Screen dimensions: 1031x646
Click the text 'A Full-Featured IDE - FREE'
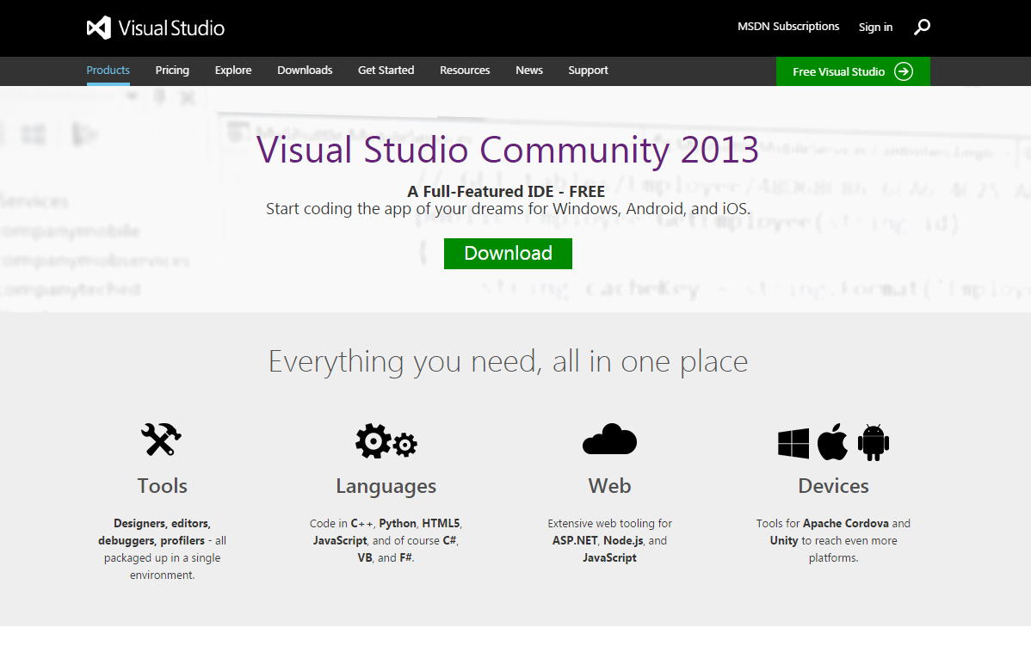[x=506, y=192]
